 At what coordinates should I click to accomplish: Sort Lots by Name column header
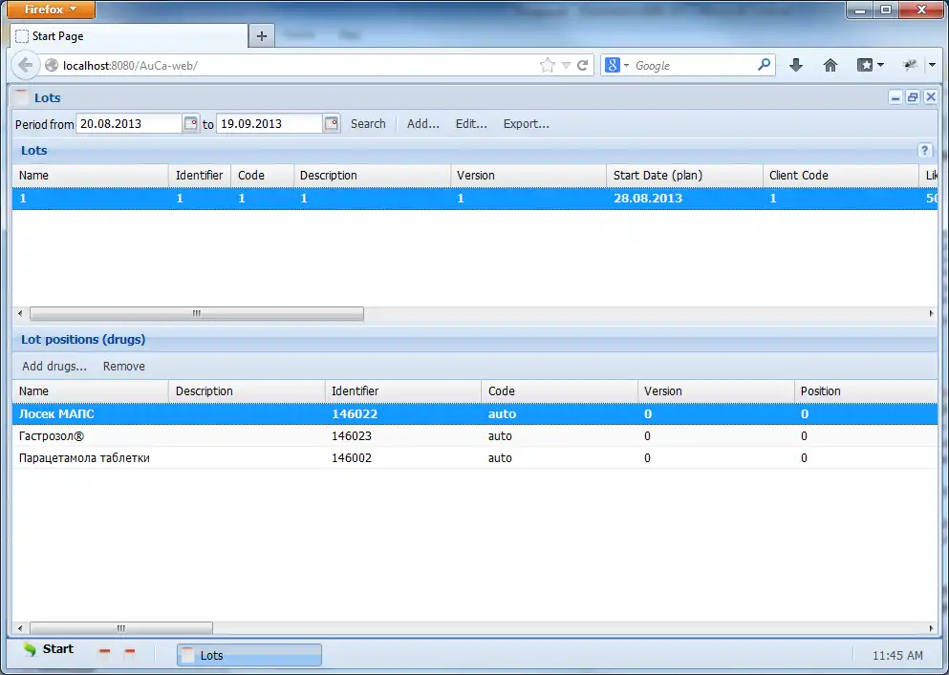coord(90,176)
